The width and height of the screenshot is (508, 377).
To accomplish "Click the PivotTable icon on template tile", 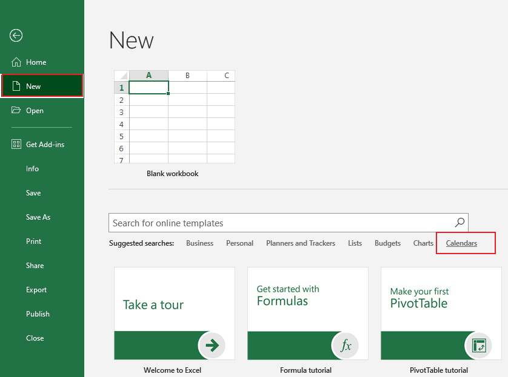I will click(478, 346).
